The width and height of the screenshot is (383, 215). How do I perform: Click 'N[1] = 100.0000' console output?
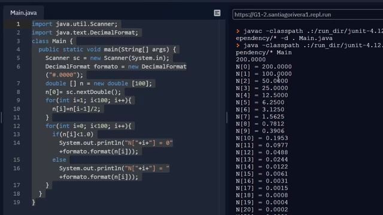click(263, 74)
